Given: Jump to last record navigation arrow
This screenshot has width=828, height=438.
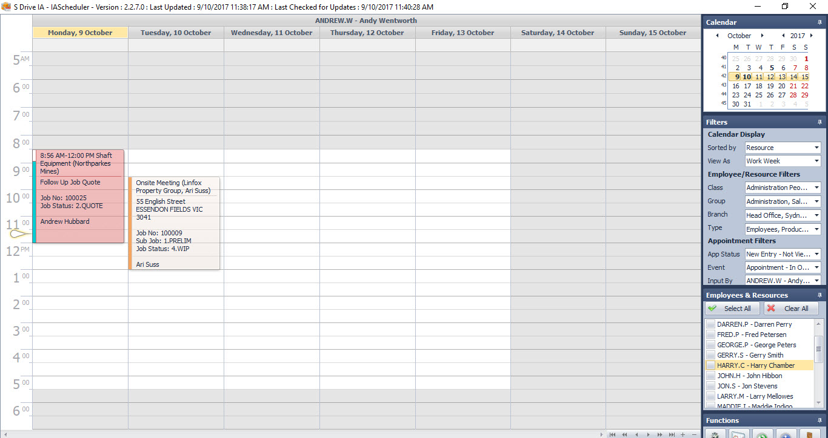Looking at the screenshot, I should pyautogui.click(x=672, y=434).
